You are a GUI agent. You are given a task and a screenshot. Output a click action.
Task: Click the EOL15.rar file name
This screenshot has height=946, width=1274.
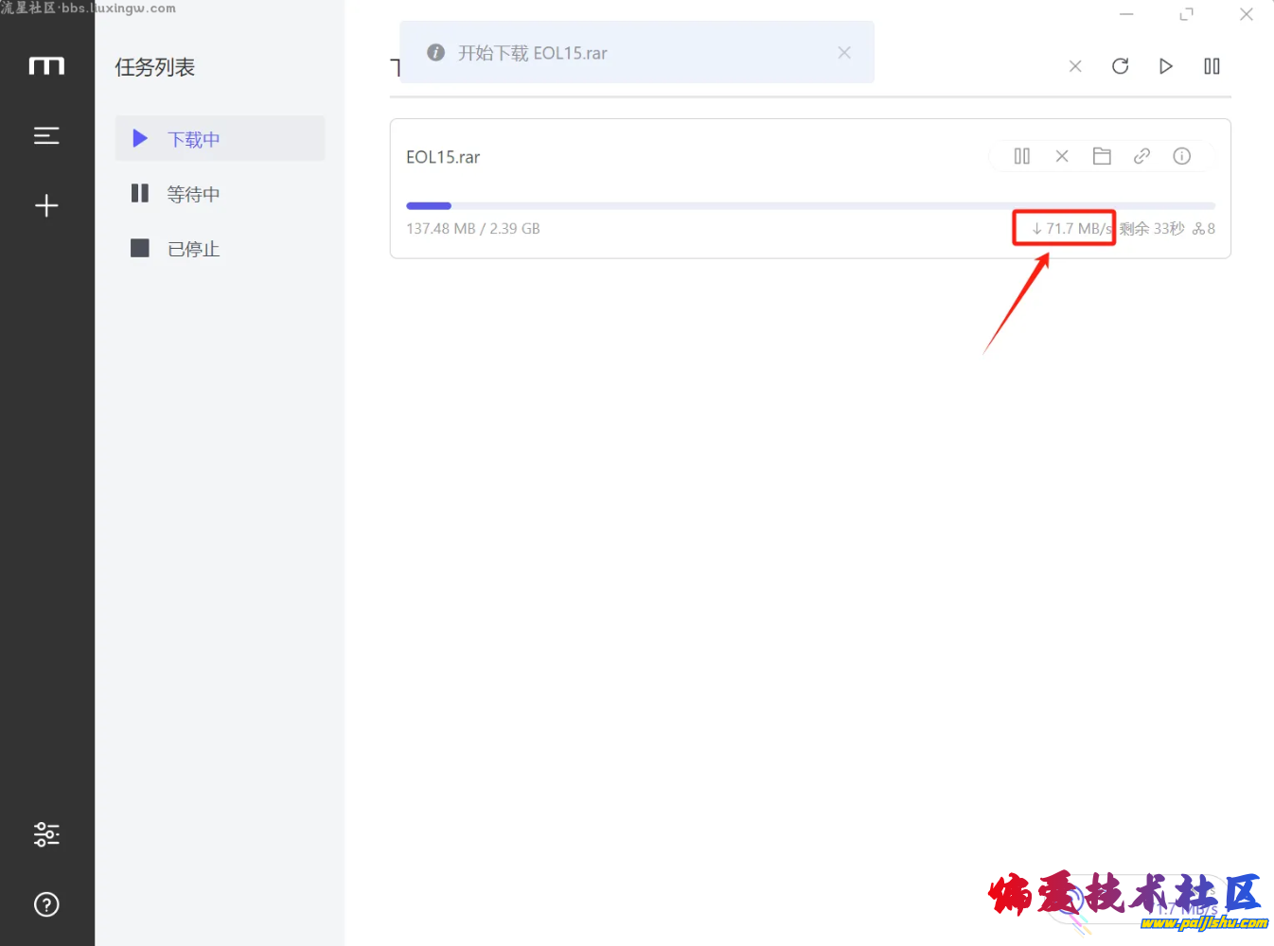point(443,157)
